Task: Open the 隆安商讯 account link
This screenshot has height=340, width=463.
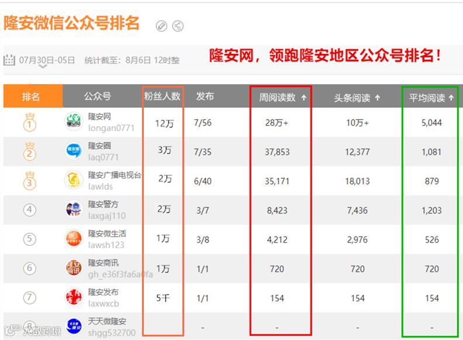Action: [x=103, y=263]
